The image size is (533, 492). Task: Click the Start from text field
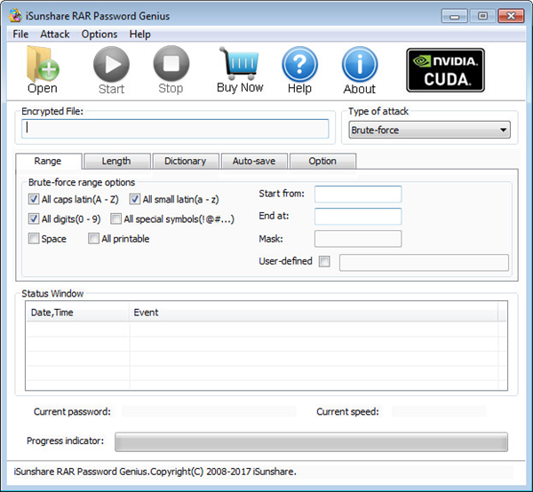point(357,194)
